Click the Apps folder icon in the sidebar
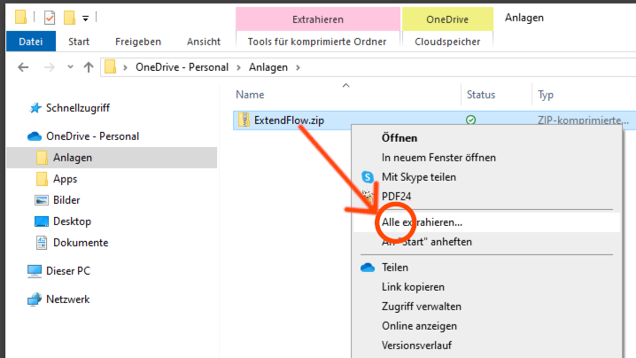The width and height of the screenshot is (636, 358). 42,179
